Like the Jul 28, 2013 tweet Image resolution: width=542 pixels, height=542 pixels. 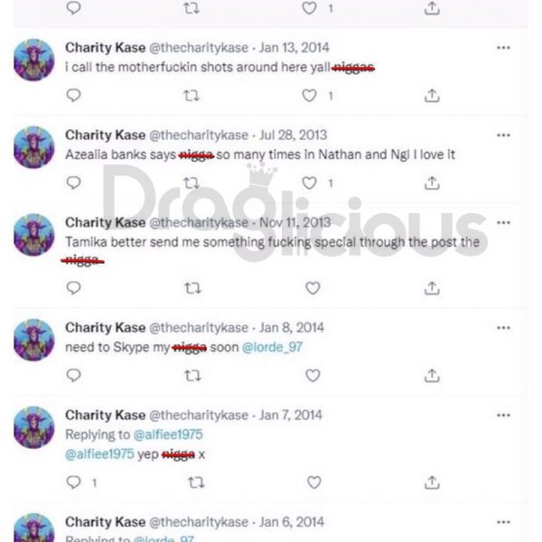click(x=309, y=182)
